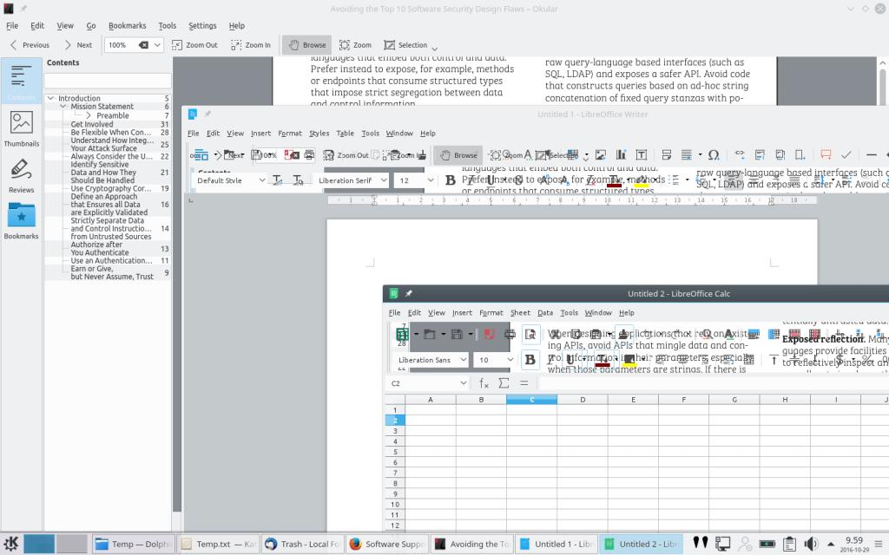
Task: Open Function Wizard in Calc formula bar
Action: point(484,382)
